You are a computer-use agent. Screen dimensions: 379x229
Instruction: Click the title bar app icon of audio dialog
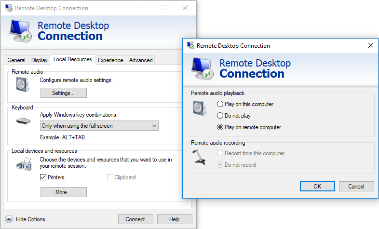click(190, 45)
